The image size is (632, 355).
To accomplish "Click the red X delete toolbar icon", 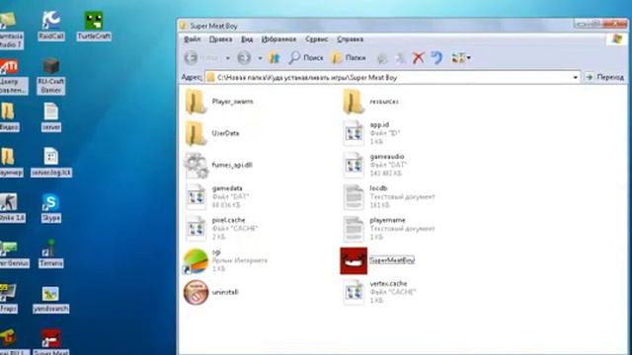I will [x=419, y=58].
